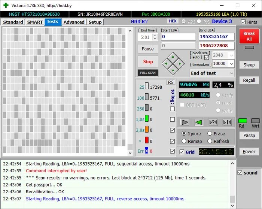Click the red Stop button
This screenshot has height=209, width=262.
click(148, 62)
